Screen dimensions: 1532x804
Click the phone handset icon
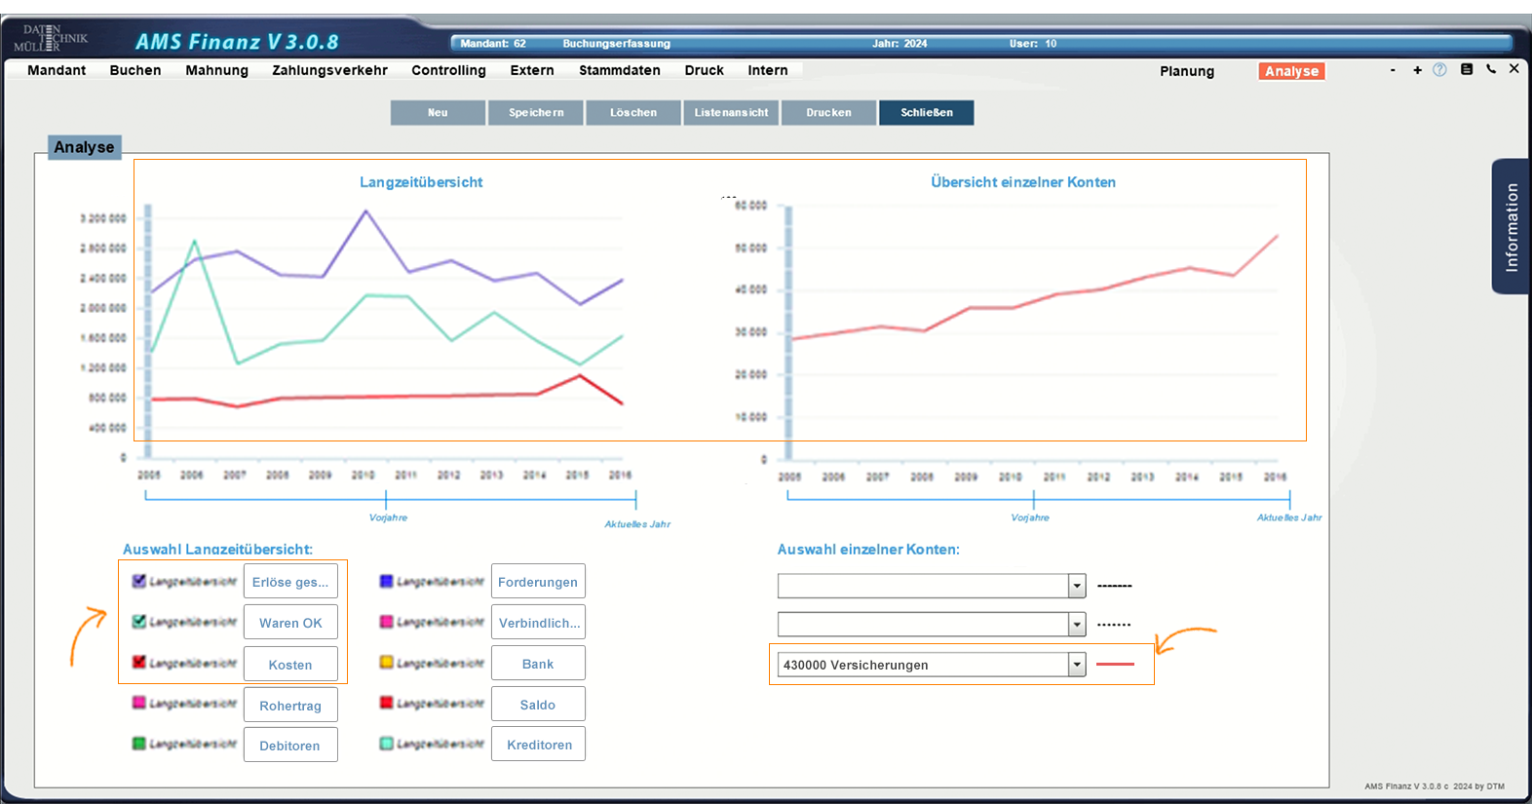(x=1491, y=69)
